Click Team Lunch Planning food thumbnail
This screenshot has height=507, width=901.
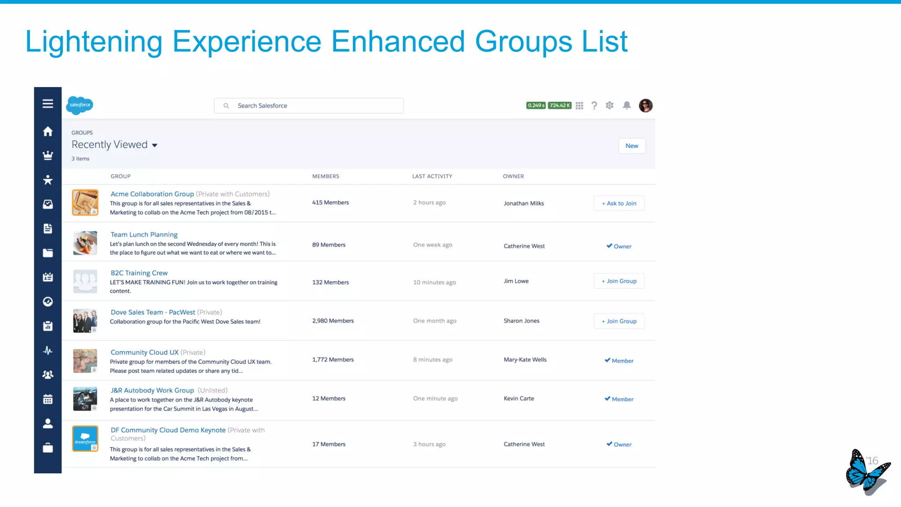point(85,243)
